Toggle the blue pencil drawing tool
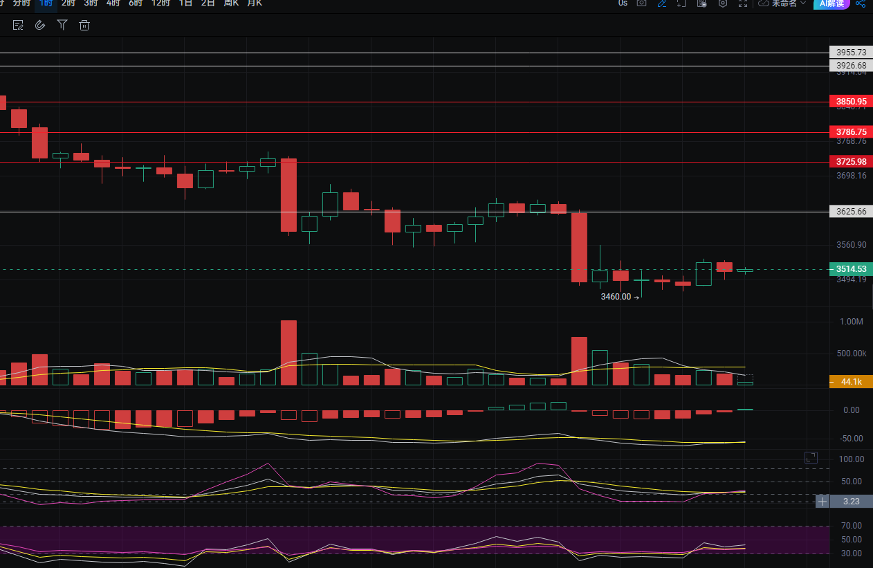This screenshot has width=873, height=568. (662, 3)
